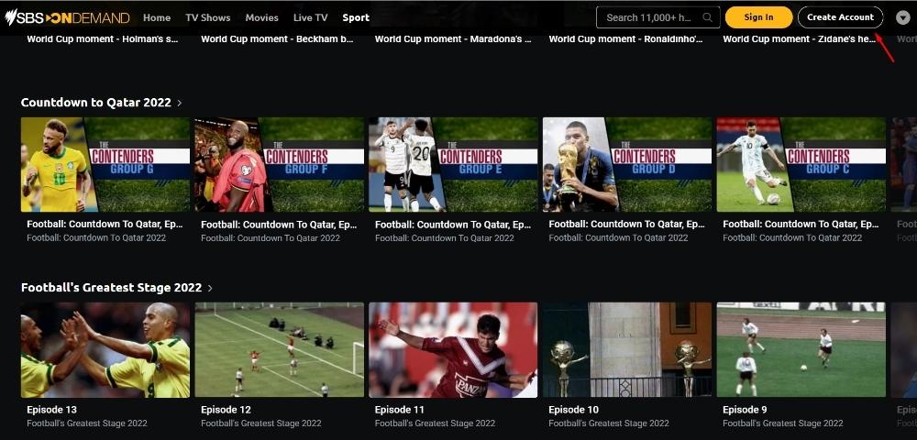Click the Episode 11 title text
The width and height of the screenshot is (917, 440).
point(400,410)
